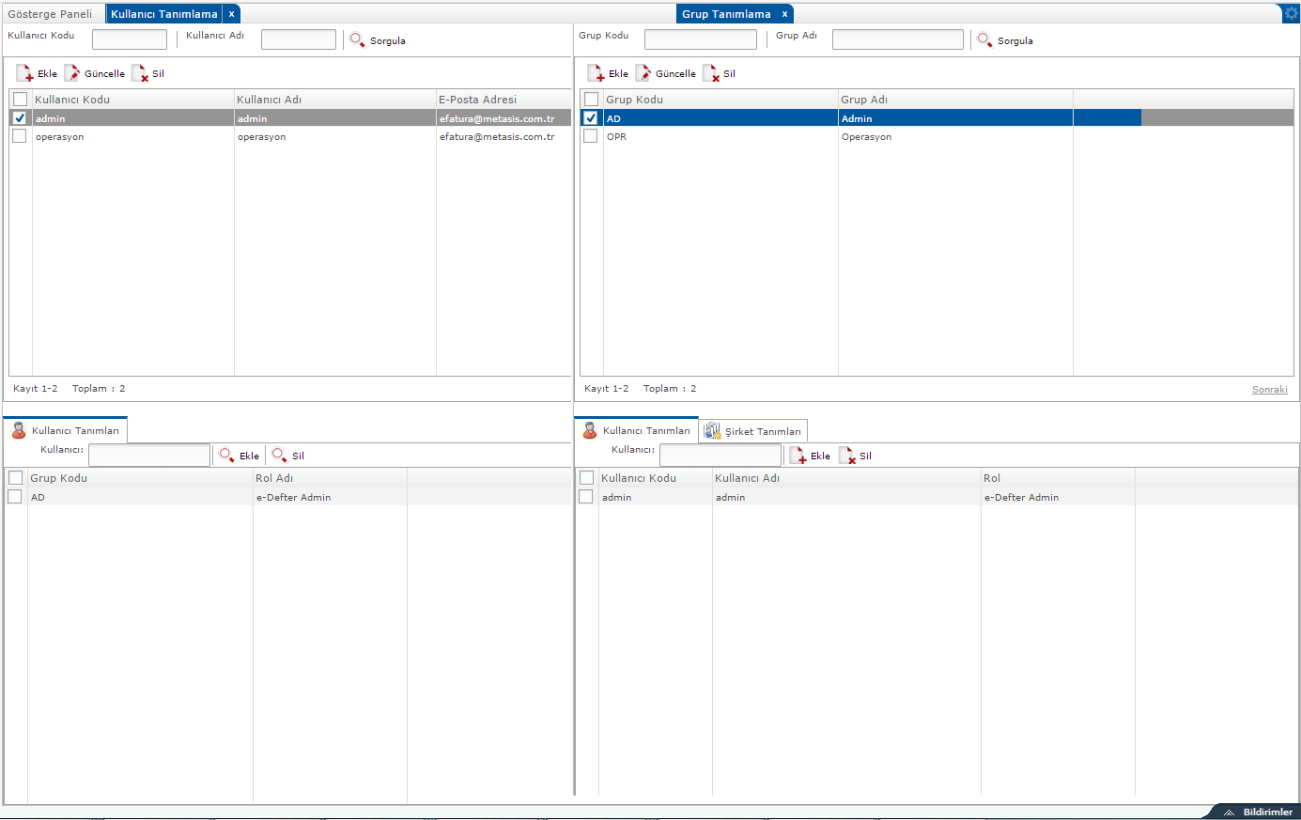The height and width of the screenshot is (820, 1301).
Task: Focus the Grup Adı input field
Action: 898,39
